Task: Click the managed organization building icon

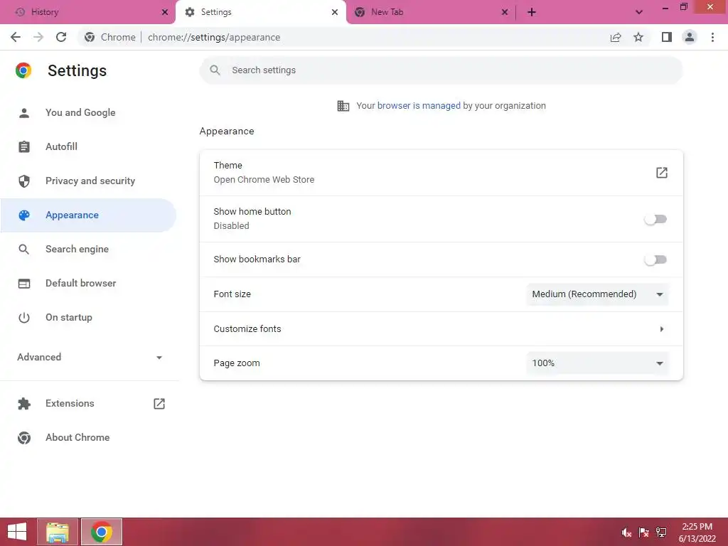Action: [x=343, y=106]
